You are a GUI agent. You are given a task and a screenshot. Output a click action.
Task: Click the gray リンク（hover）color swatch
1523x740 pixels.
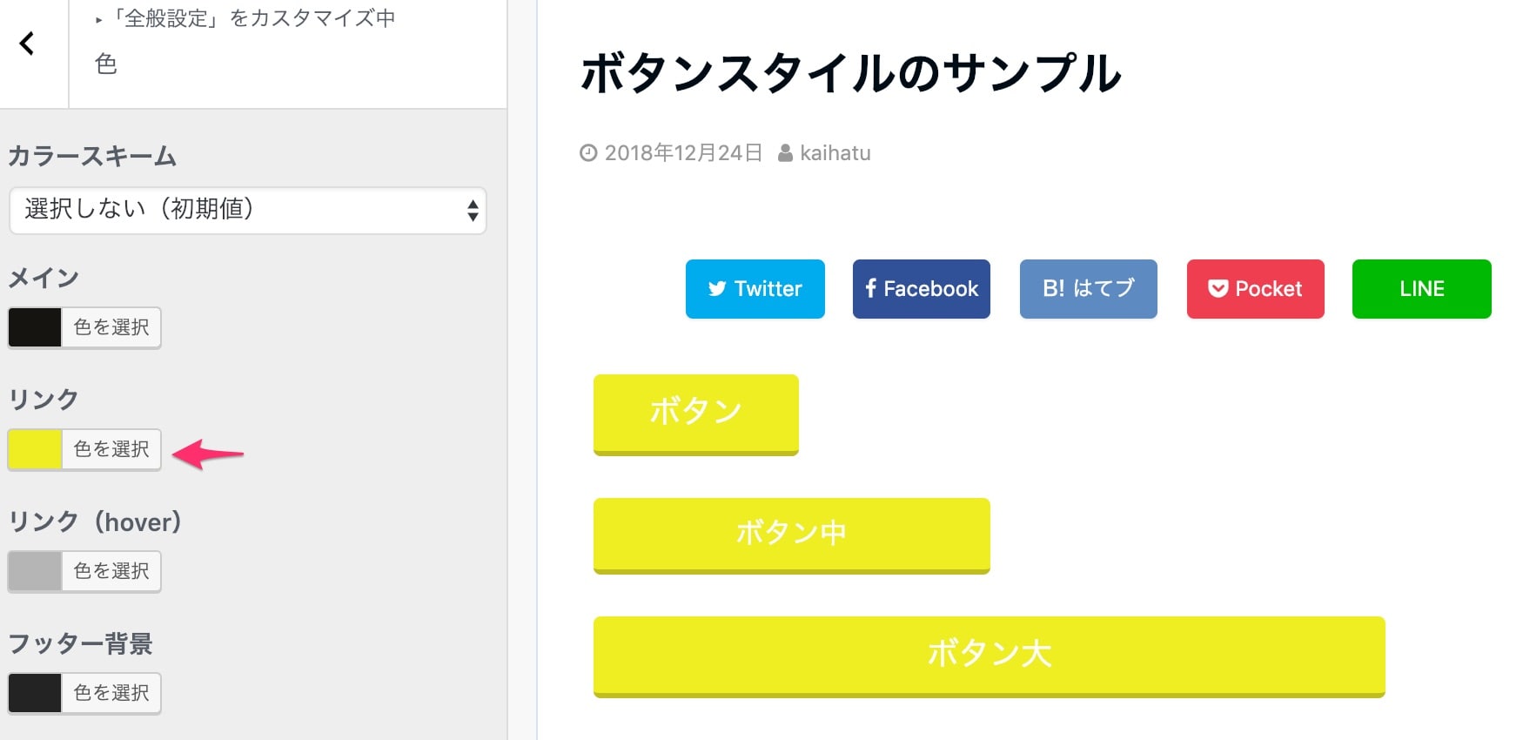pyautogui.click(x=35, y=571)
